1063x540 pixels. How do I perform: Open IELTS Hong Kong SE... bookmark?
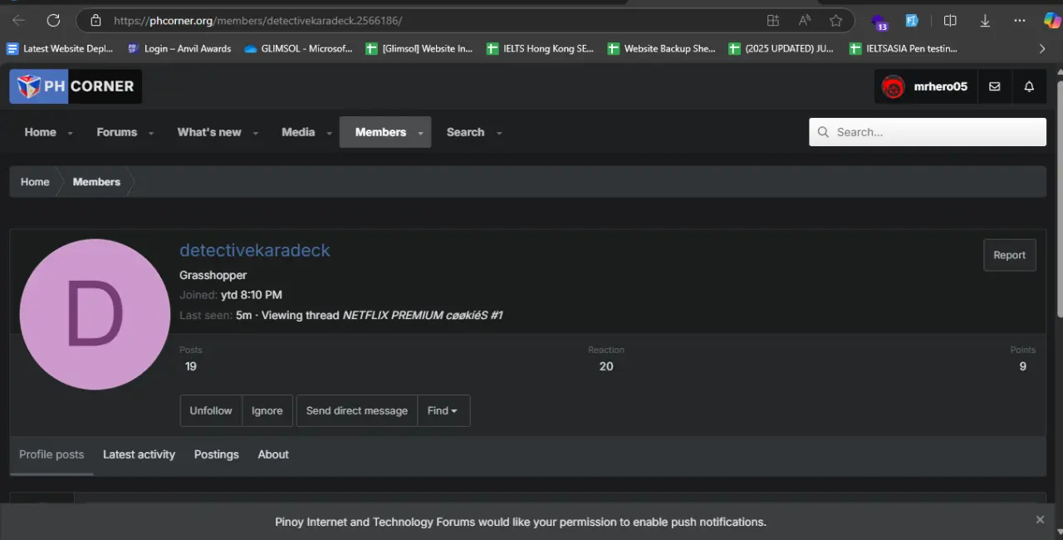pyautogui.click(x=541, y=49)
